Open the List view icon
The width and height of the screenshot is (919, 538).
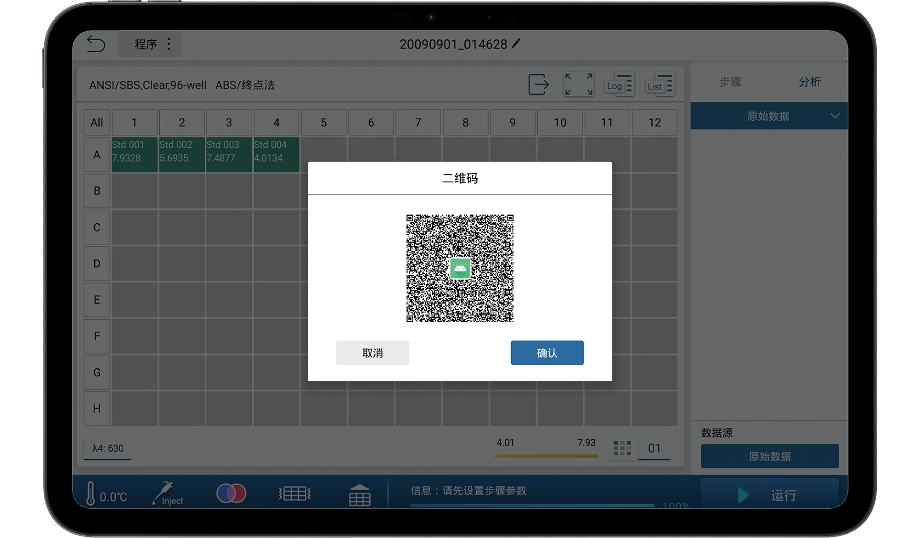point(659,85)
